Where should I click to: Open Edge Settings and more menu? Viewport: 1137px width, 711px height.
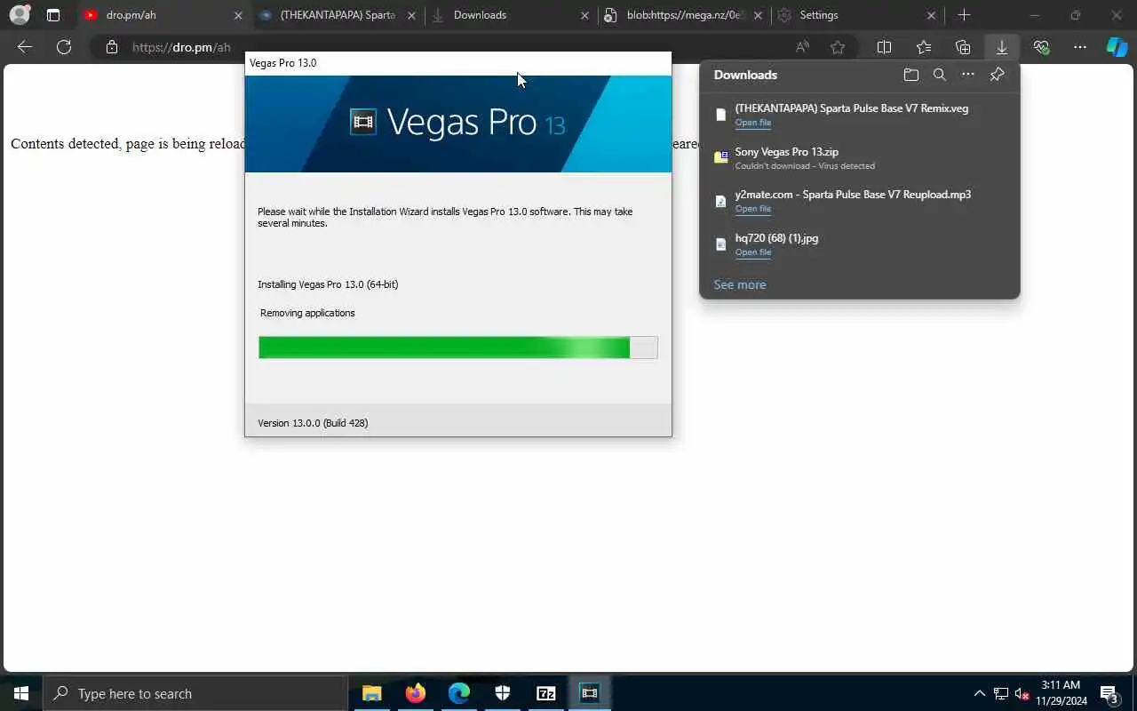coord(1080,47)
